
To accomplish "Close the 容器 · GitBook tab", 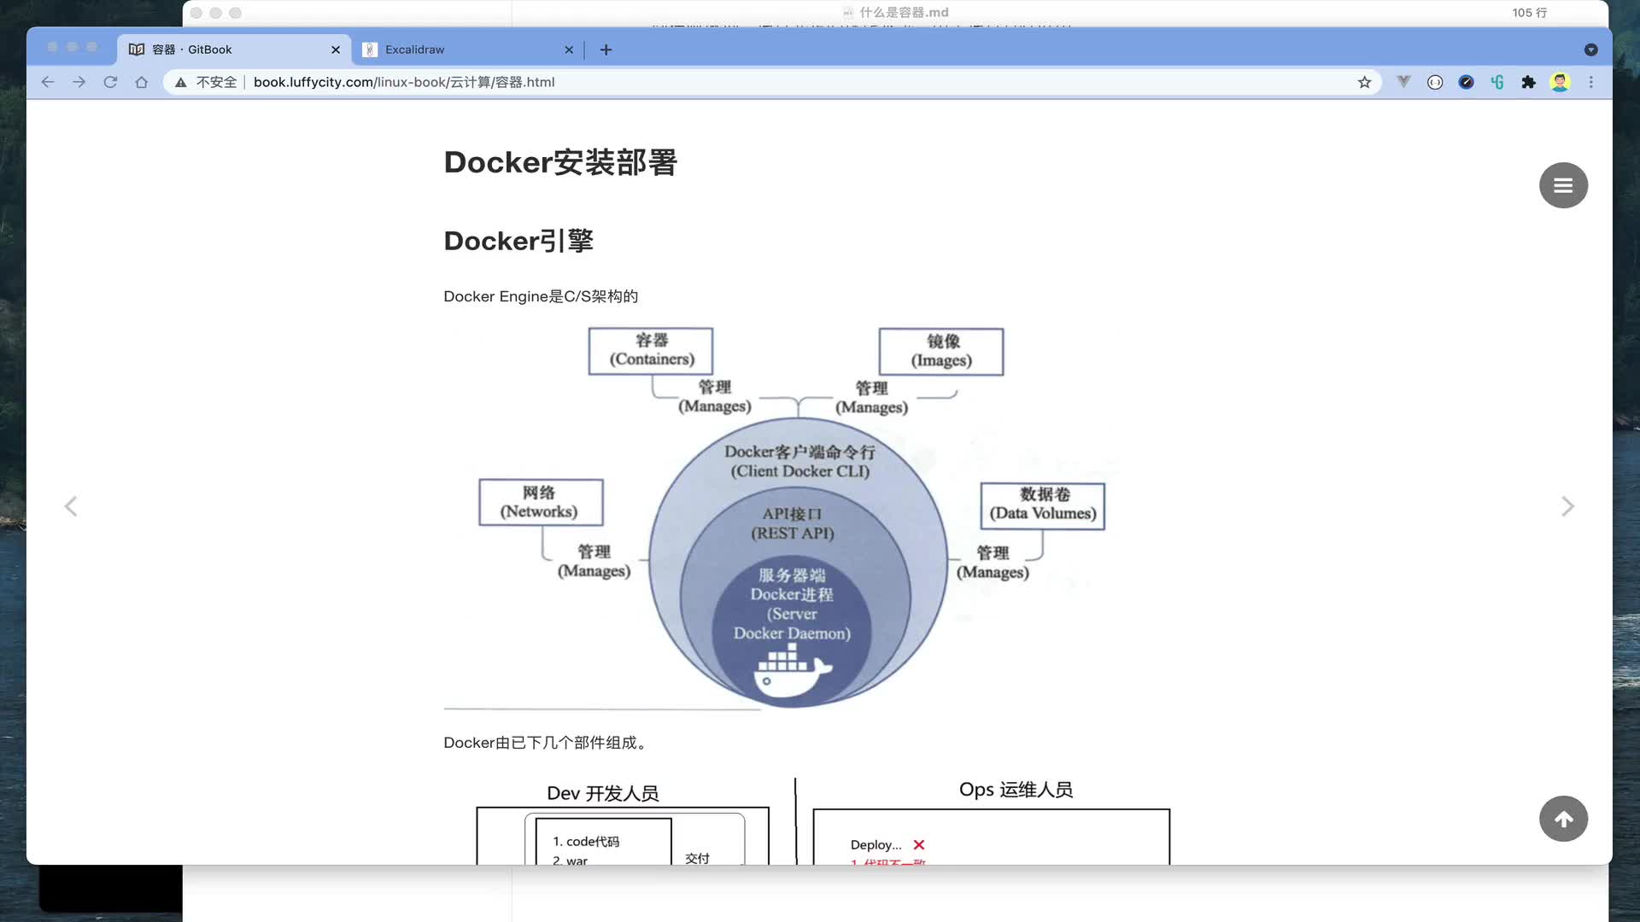I will point(336,50).
